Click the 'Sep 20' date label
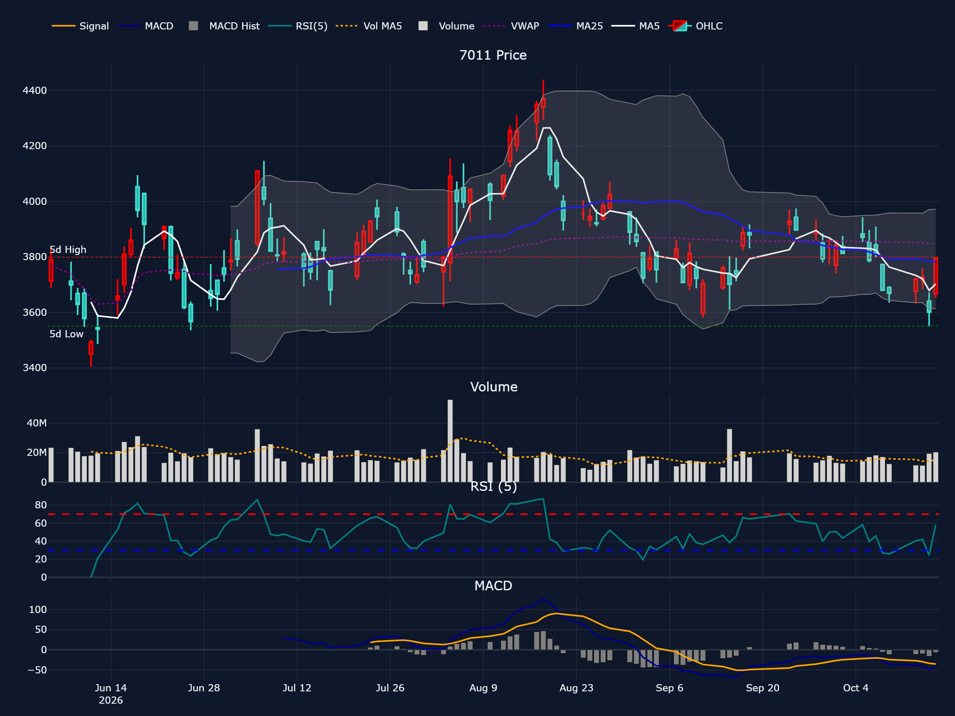The height and width of the screenshot is (716, 955). point(762,688)
